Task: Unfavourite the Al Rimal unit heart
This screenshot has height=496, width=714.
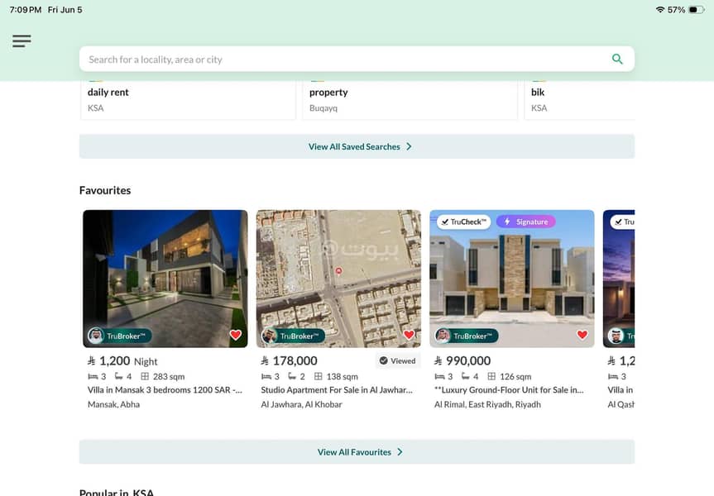Action: [582, 335]
